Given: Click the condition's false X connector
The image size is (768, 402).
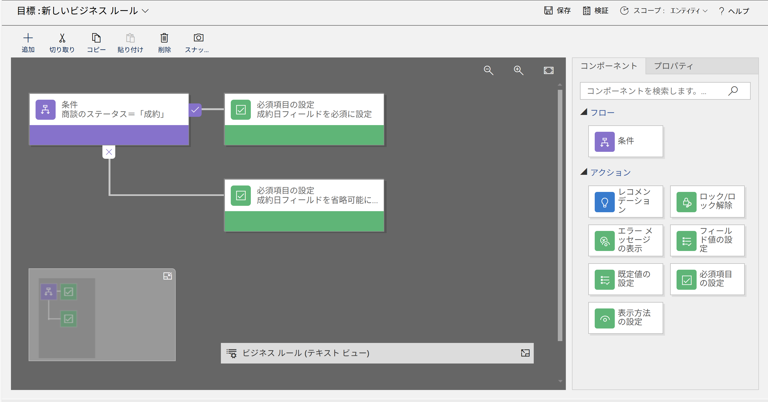Looking at the screenshot, I should pyautogui.click(x=109, y=152).
